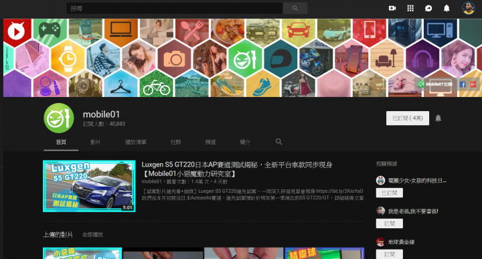Open the 電獺少女 related channel name
Viewport: 482px width, 259px height.
[417, 181]
